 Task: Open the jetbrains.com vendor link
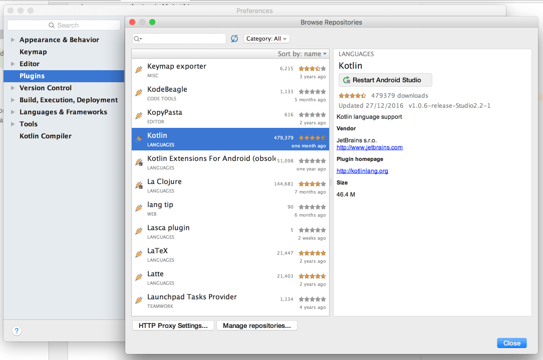370,147
